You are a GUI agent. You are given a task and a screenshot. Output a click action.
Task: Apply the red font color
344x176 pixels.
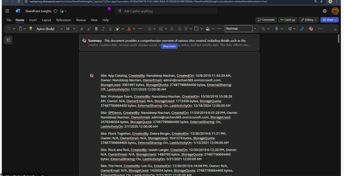coord(129,29)
